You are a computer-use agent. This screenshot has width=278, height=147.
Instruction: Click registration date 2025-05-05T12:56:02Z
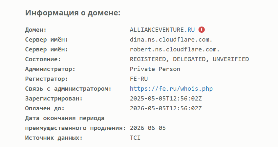166,99
